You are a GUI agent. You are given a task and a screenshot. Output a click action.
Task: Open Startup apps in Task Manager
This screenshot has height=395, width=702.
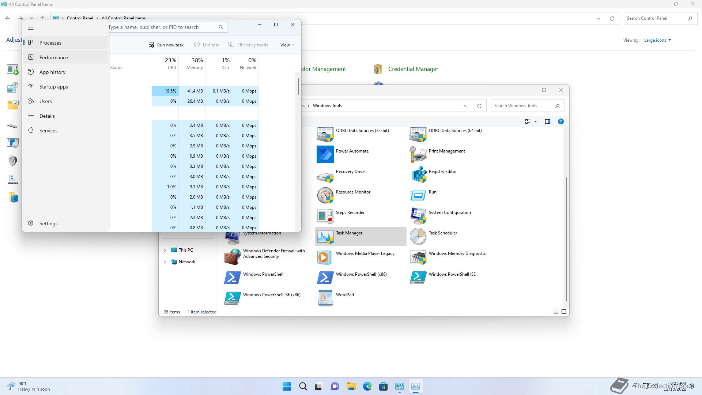pos(66,87)
